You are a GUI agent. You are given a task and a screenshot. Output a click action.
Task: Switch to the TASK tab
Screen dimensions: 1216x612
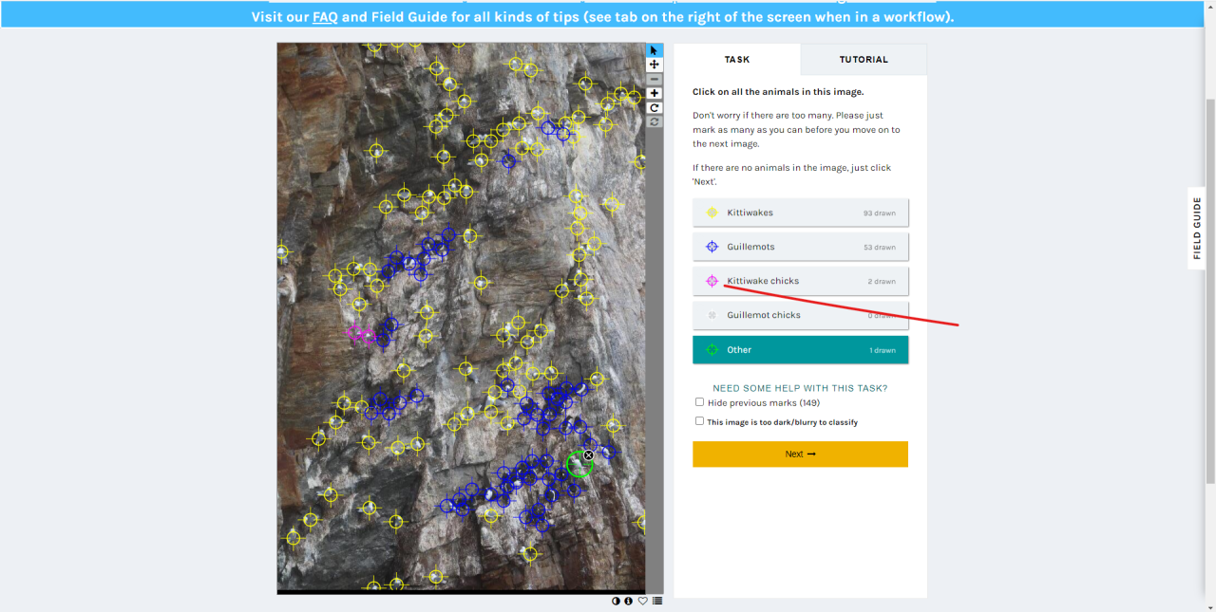tap(737, 59)
